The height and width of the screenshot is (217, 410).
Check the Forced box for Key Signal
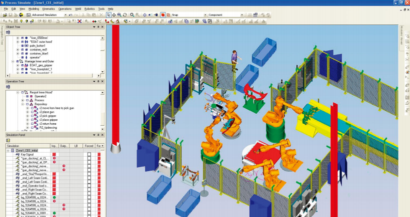point(89,155)
